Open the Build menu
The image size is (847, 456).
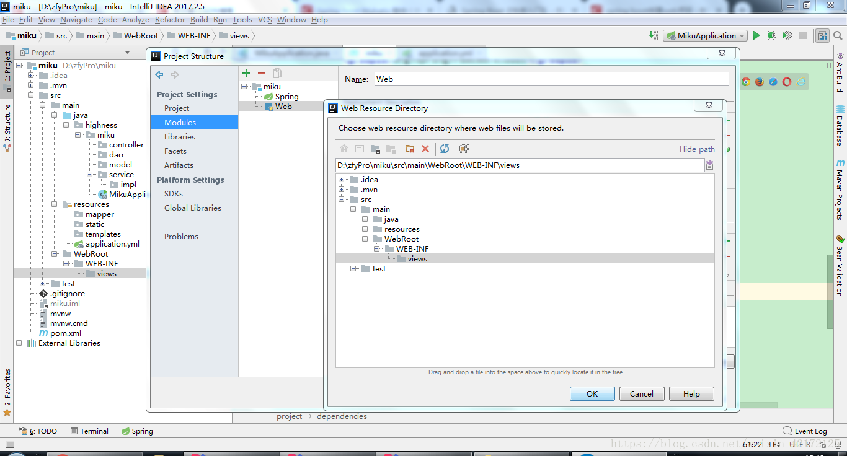(199, 20)
